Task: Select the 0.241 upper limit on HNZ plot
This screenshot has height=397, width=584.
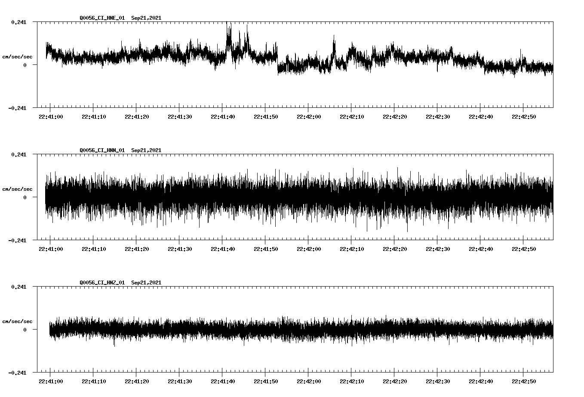Action: tap(18, 287)
